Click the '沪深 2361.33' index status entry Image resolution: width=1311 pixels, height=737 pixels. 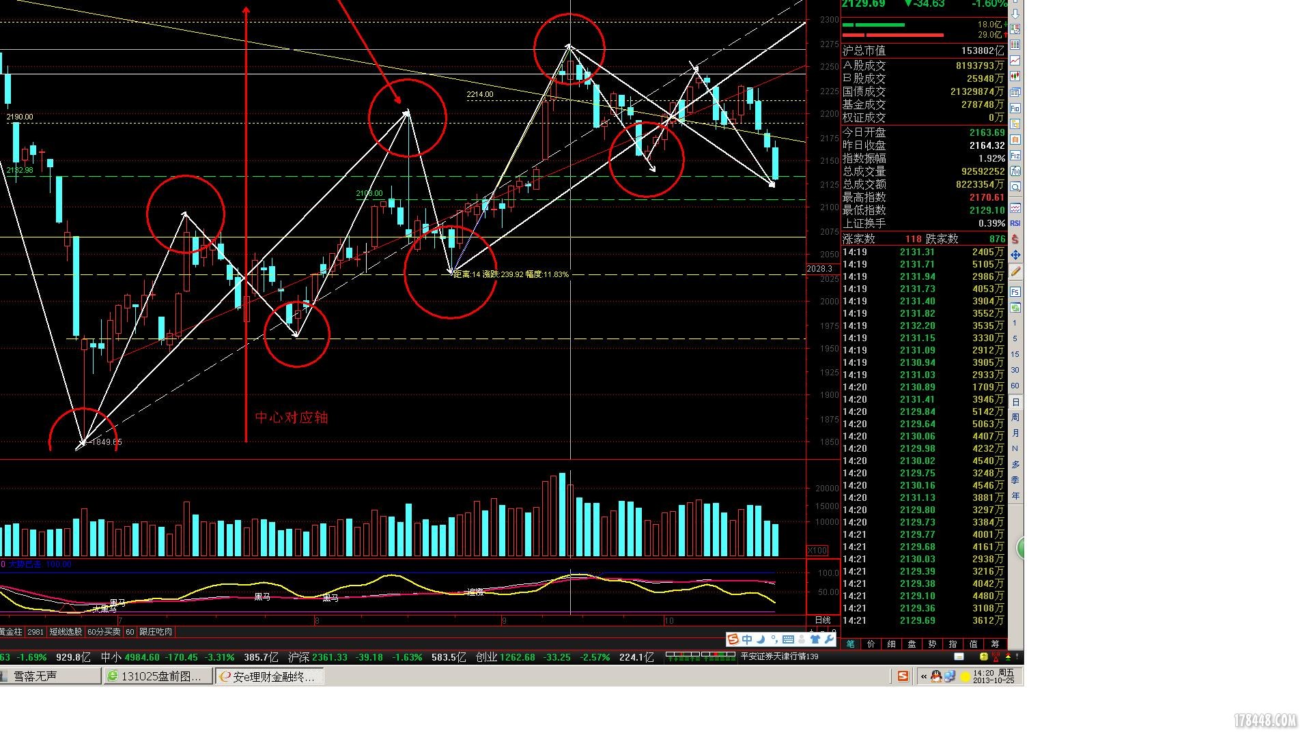(x=318, y=657)
